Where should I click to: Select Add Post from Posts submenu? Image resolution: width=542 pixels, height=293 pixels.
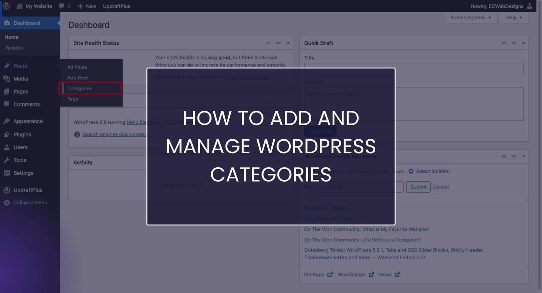click(77, 78)
